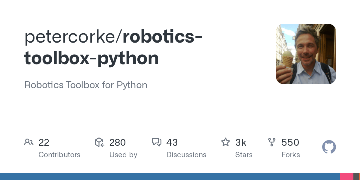Screen dimensions: 360x180
Task: Select the pink language bar segment
Action: coord(347,176)
